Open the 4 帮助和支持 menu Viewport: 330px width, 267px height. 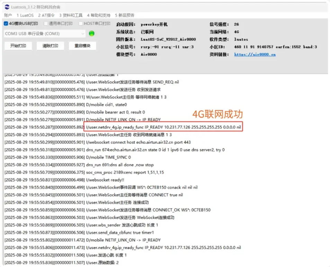99,15
